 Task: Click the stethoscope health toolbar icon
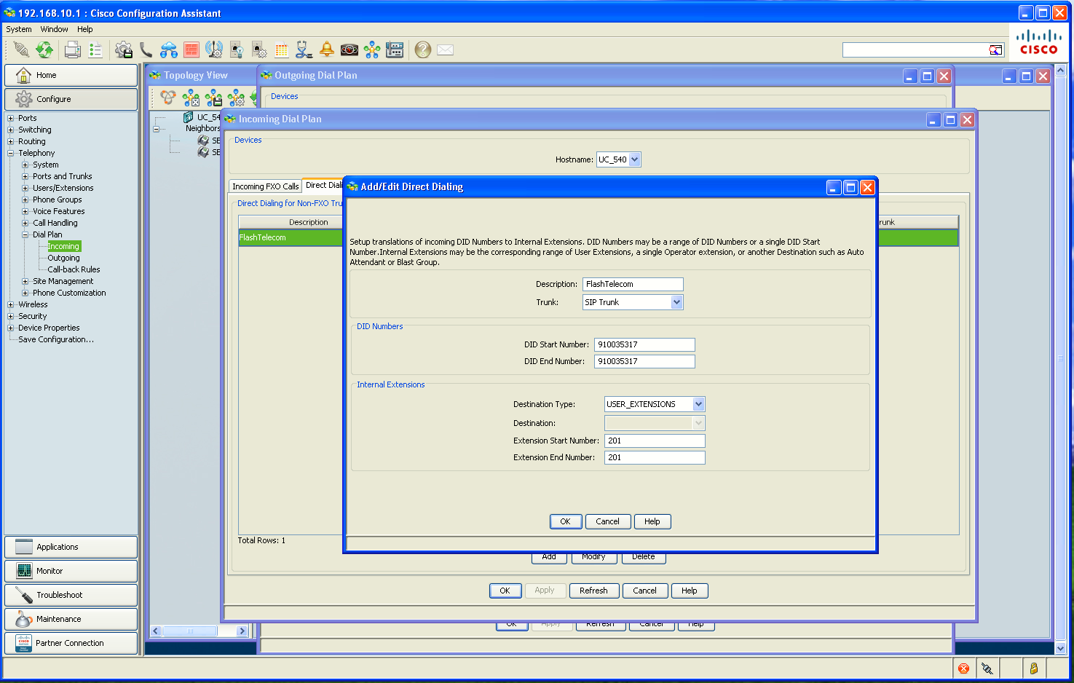pyautogui.click(x=304, y=50)
